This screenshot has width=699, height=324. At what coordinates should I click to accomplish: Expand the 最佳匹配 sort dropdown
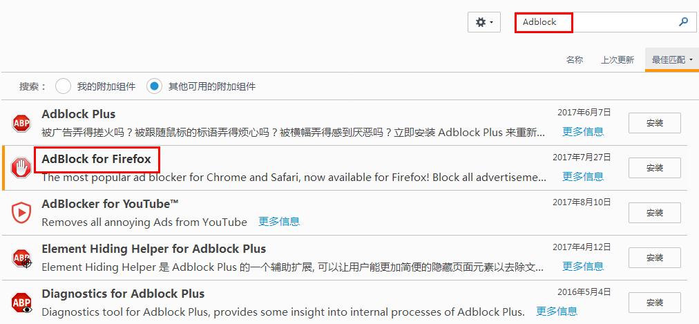tap(672, 60)
